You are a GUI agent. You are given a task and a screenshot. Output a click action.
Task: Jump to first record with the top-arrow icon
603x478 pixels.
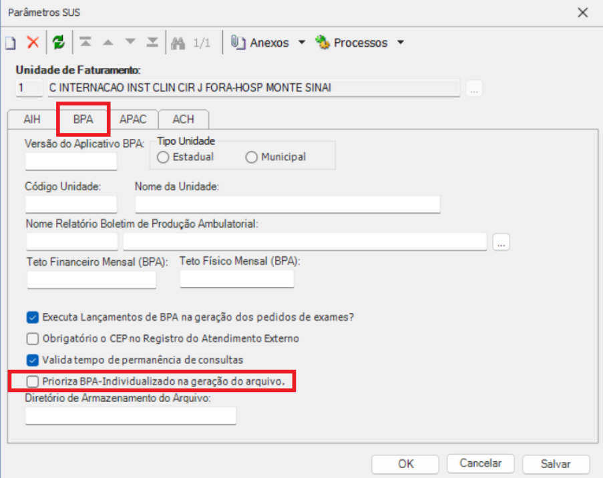[x=87, y=42]
